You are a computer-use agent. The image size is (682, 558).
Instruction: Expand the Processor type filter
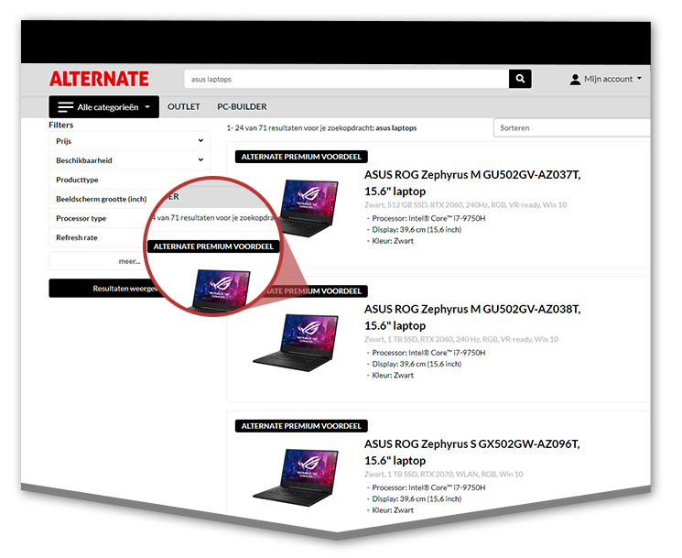pos(99,218)
